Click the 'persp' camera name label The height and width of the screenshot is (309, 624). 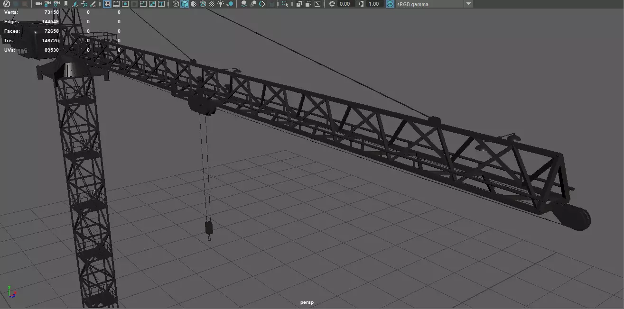point(307,302)
